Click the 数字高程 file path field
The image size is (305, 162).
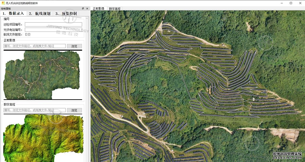coord(35,110)
